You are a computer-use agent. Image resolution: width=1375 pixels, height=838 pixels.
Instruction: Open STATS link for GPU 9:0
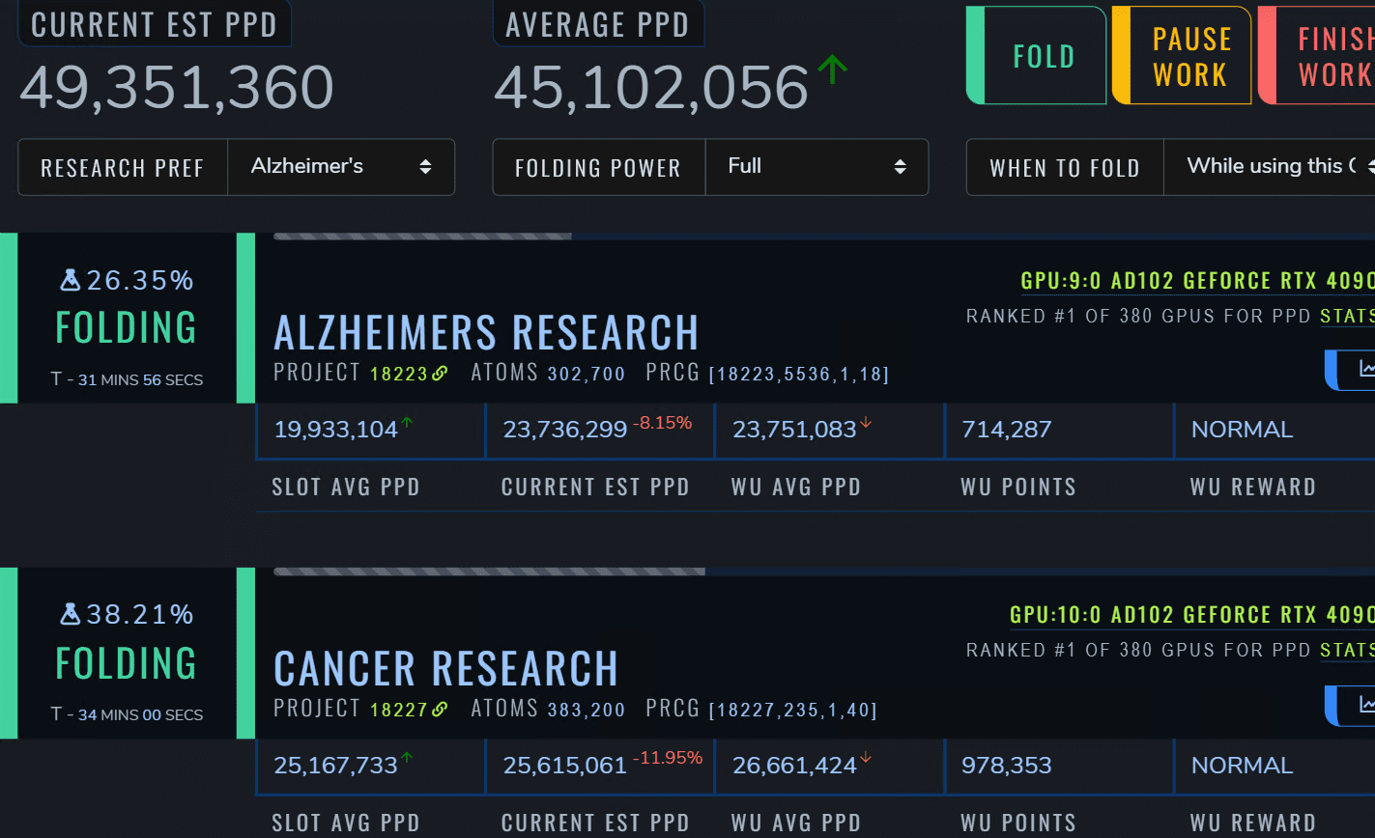pyautogui.click(x=1347, y=317)
